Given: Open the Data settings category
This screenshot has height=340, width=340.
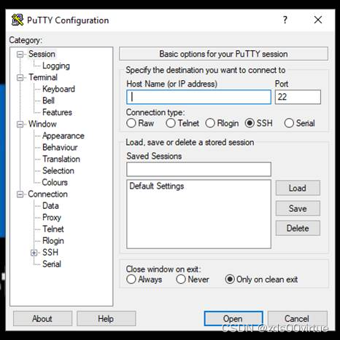Looking at the screenshot, I should pyautogui.click(x=50, y=205).
